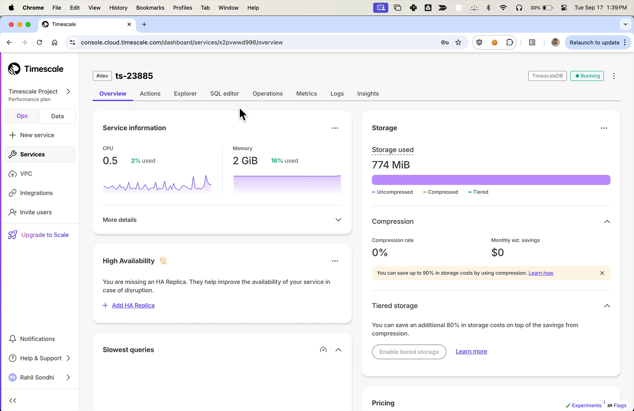Image resolution: width=634 pixels, height=411 pixels.
Task: Open the History menu in menu bar
Action: point(118,8)
